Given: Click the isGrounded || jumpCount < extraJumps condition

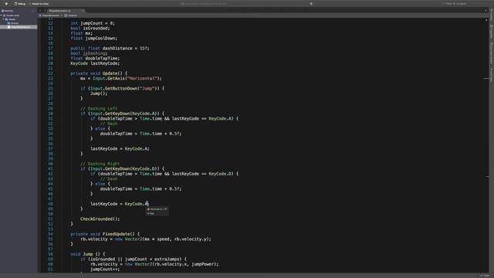Looking at the screenshot, I should pyautogui.click(x=134, y=259).
